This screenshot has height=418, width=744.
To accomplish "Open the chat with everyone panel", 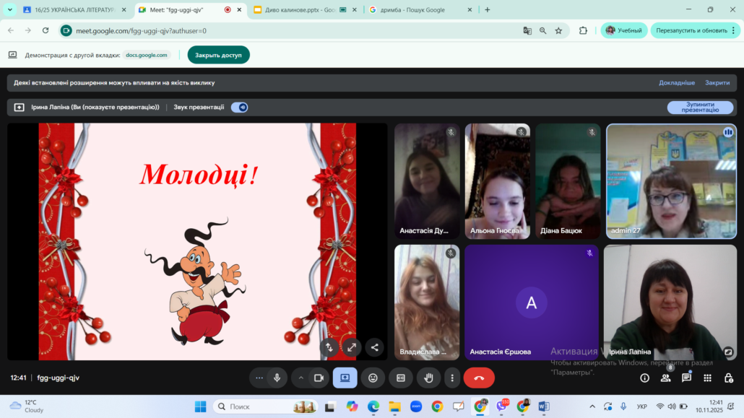I will (x=686, y=378).
